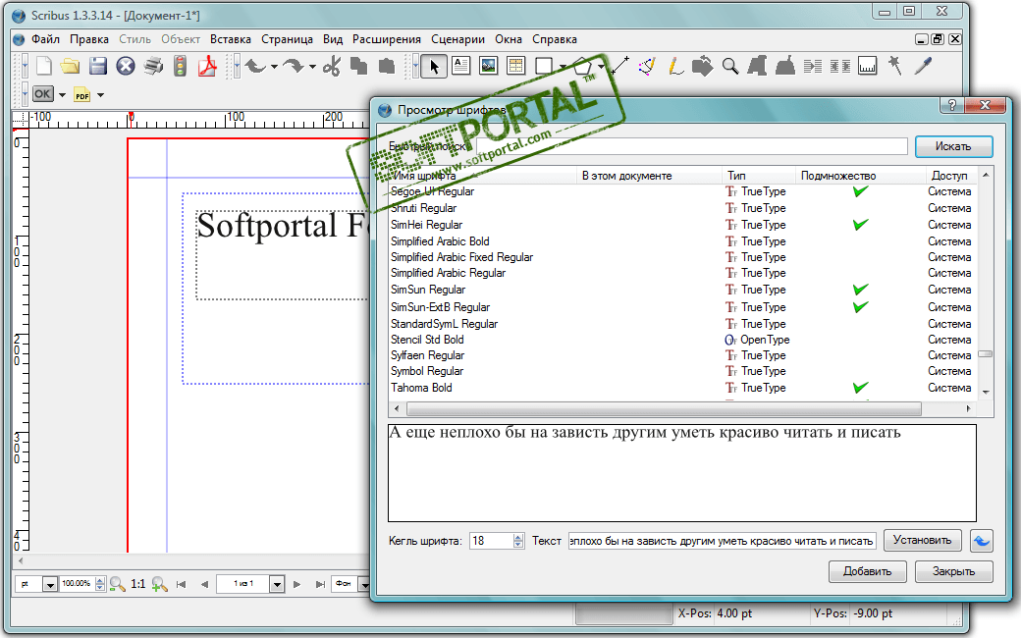Image resolution: width=1021 pixels, height=638 pixels.
Task: Save the document with the floppy icon
Action: [x=97, y=66]
